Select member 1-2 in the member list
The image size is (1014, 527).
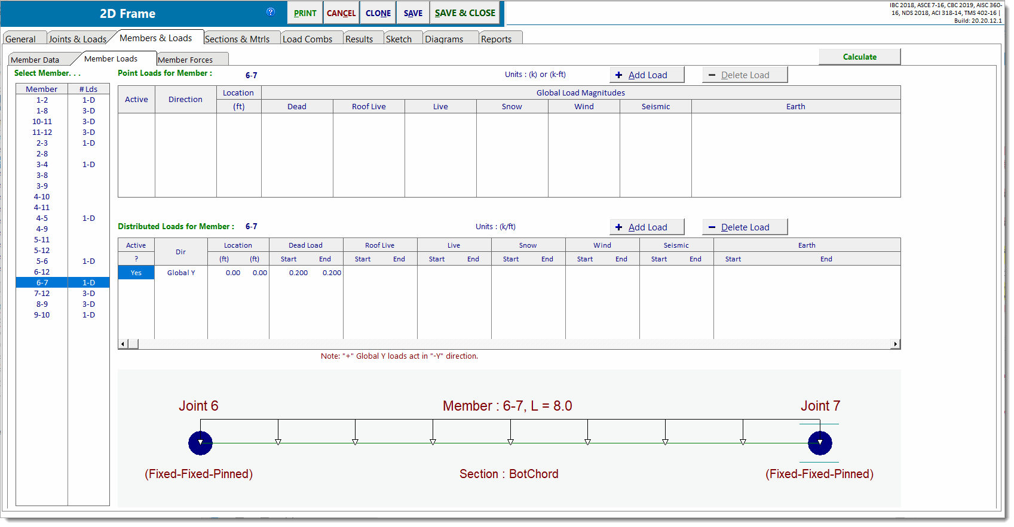pos(42,100)
